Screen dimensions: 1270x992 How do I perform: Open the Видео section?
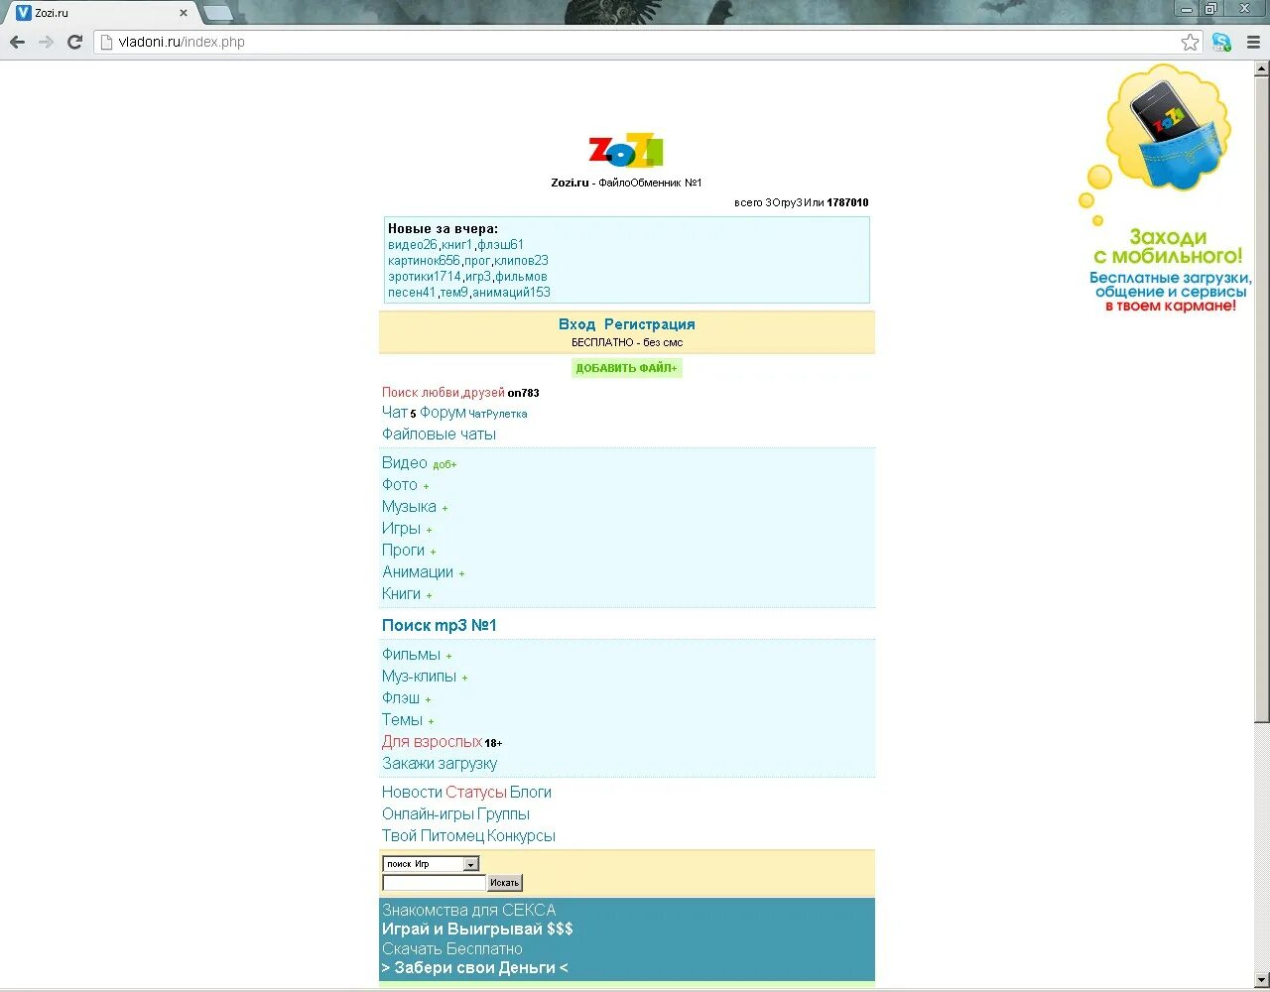click(405, 462)
